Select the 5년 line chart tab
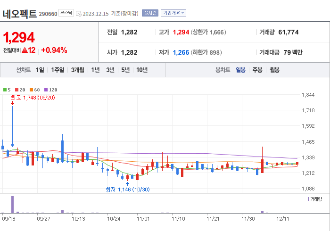330x231 pixels. tap(125, 70)
